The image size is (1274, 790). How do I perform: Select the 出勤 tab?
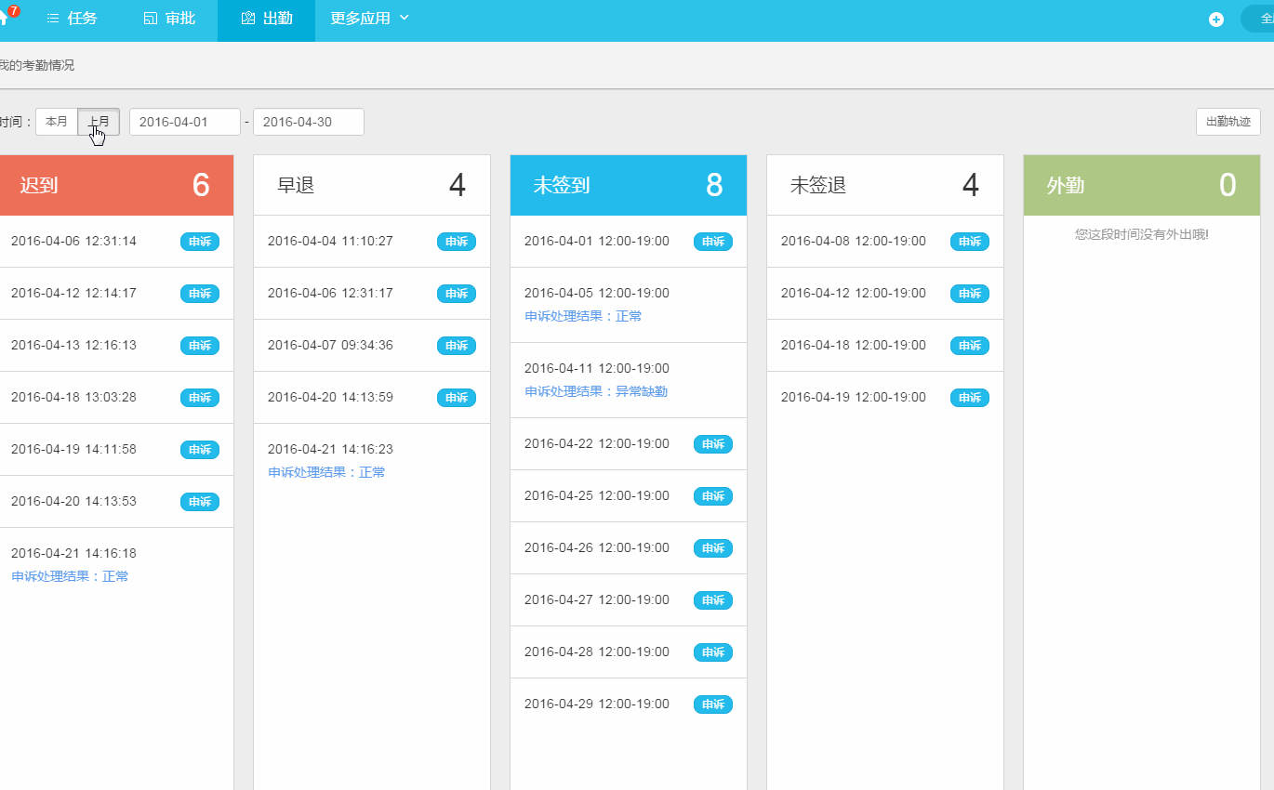pos(266,19)
